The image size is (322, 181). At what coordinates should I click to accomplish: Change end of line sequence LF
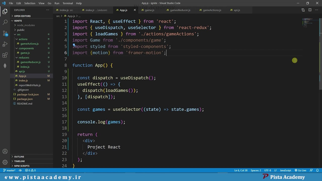coord(275,170)
